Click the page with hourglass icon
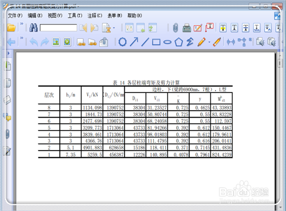This screenshot has height=211, width=286. coord(106,28)
